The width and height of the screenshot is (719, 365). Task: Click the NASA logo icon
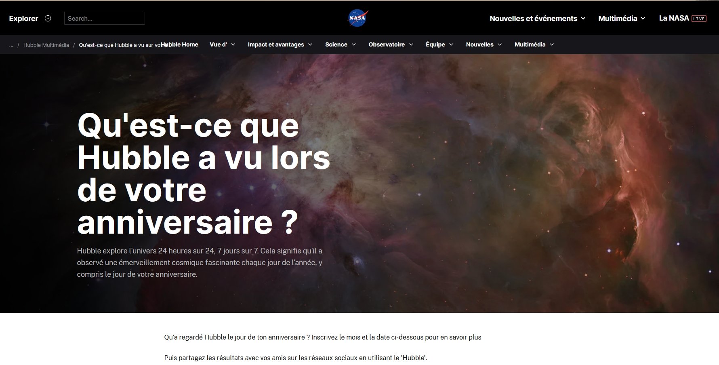pos(358,18)
